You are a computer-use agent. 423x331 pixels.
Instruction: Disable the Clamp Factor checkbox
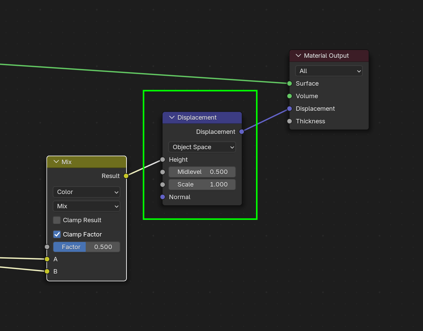(x=57, y=234)
